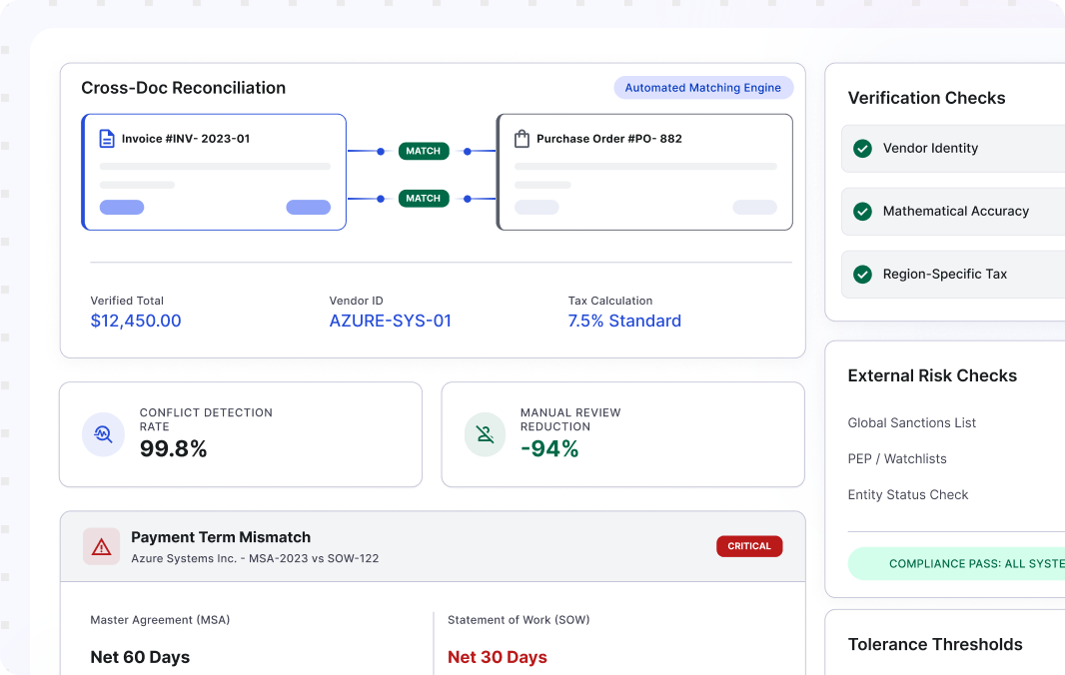Click the upper MATCH label
Viewport: 1065px width, 675px height.
tap(424, 151)
